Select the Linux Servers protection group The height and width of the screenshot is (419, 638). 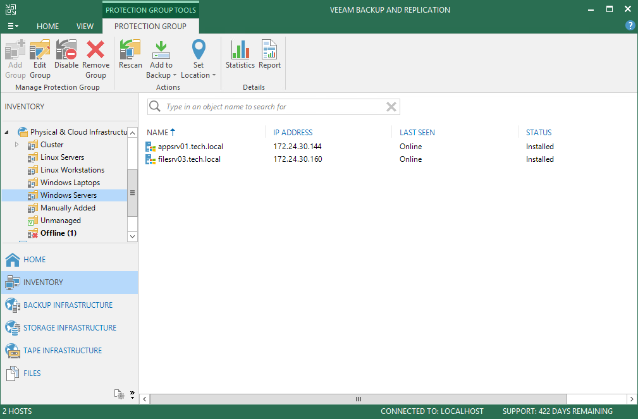point(62,157)
